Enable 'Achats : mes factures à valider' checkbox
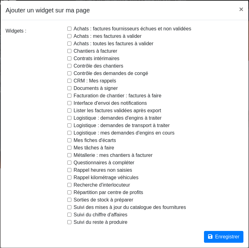The image size is (249, 248). (70, 36)
